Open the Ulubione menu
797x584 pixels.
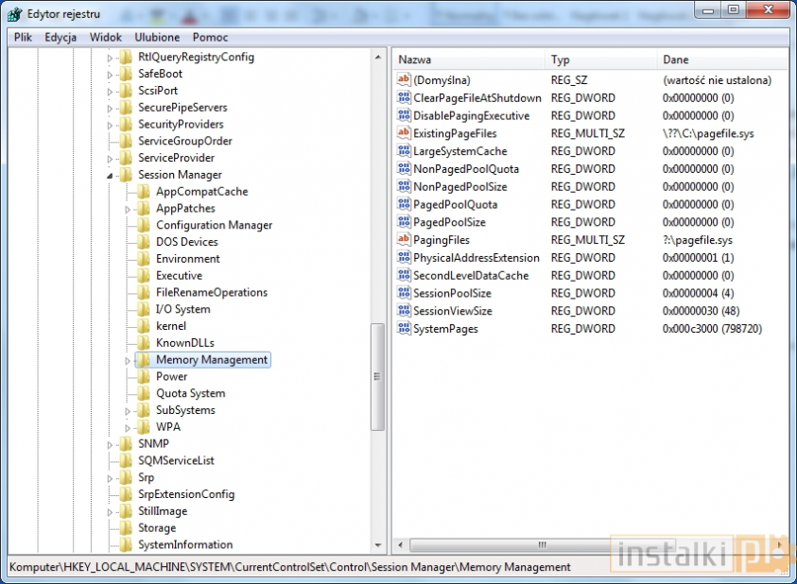click(157, 37)
